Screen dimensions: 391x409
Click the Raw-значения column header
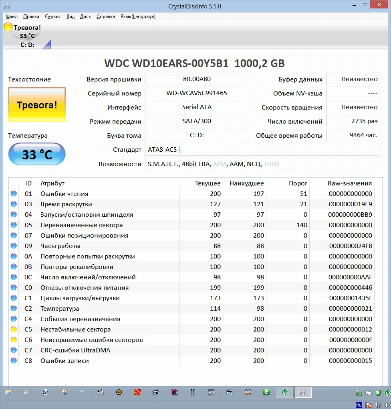point(349,183)
